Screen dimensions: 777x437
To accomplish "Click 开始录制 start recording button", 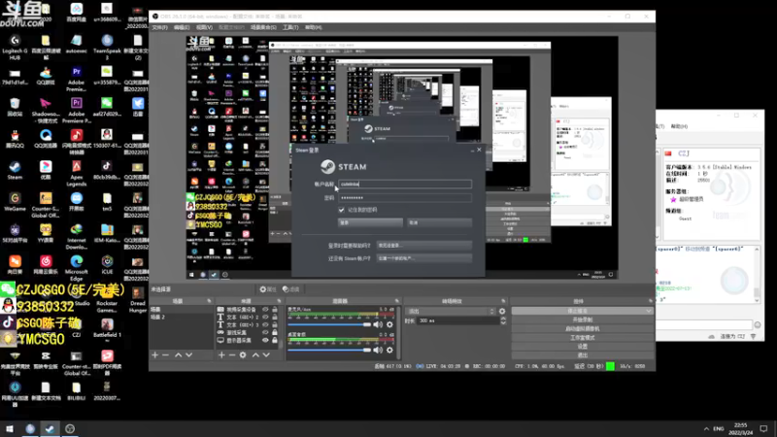I will click(582, 319).
